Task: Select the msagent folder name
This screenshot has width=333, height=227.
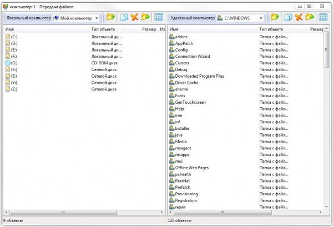Action: tap(183, 148)
